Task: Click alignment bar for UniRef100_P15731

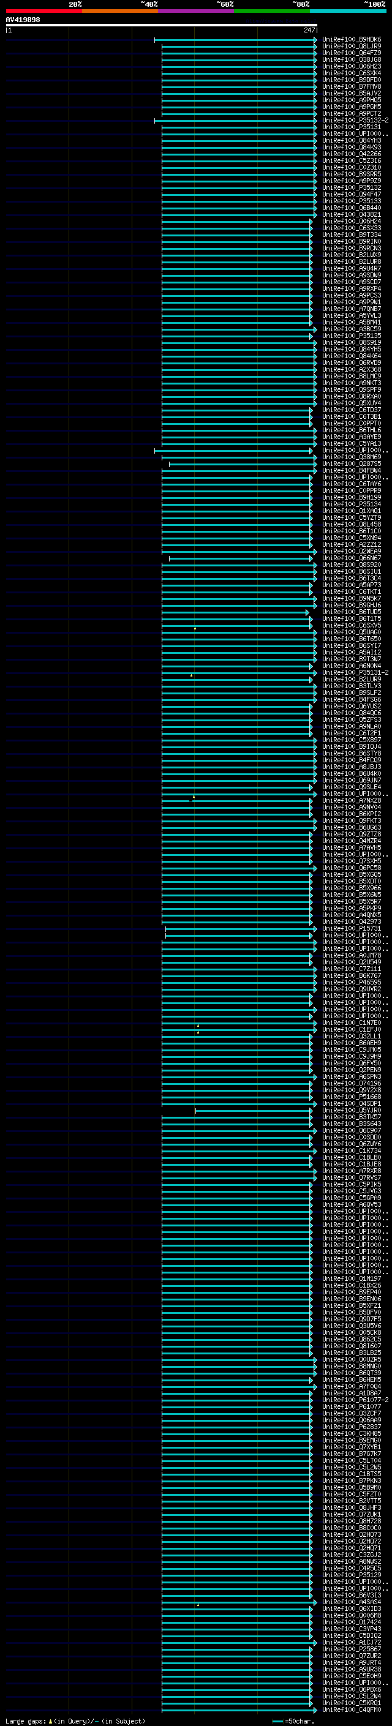Action: 241,929
